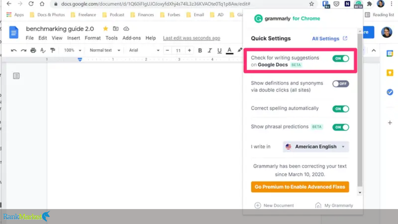Click the black N extension icon
The image size is (398, 224).
347,4
